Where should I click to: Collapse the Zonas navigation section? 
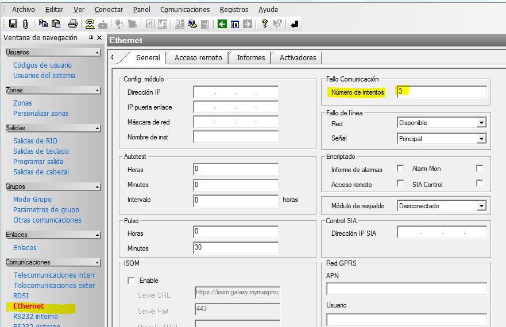click(x=97, y=91)
